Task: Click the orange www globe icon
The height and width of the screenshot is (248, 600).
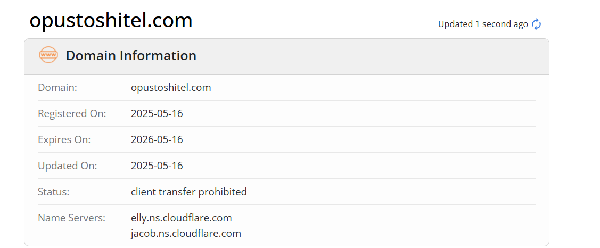Action: (48, 55)
